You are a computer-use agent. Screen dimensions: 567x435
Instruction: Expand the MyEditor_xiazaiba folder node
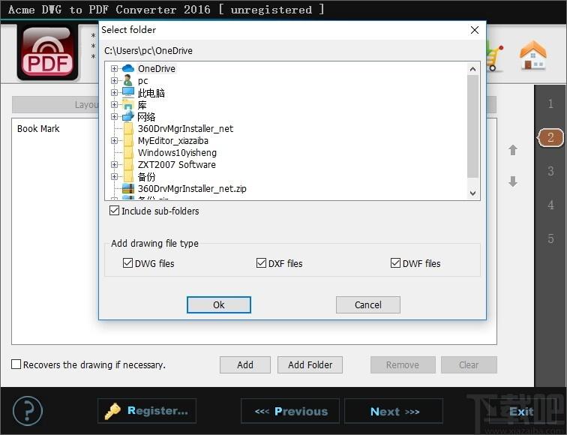(x=114, y=141)
